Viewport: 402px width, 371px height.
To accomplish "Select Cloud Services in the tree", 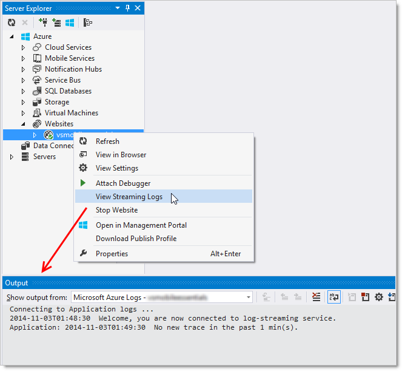I will (68, 47).
